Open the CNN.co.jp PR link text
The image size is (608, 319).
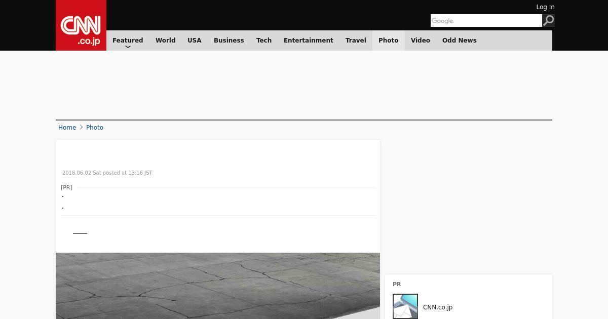click(438, 307)
